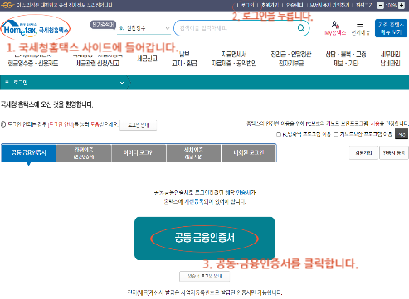Click the 인기검색어 badge

click(103, 25)
